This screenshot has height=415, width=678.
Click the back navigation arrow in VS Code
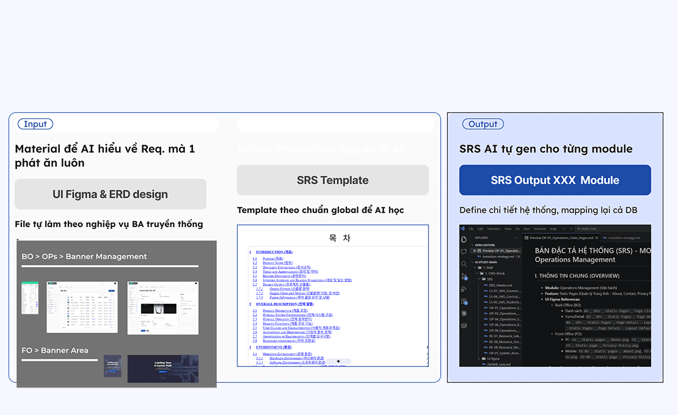564,229
